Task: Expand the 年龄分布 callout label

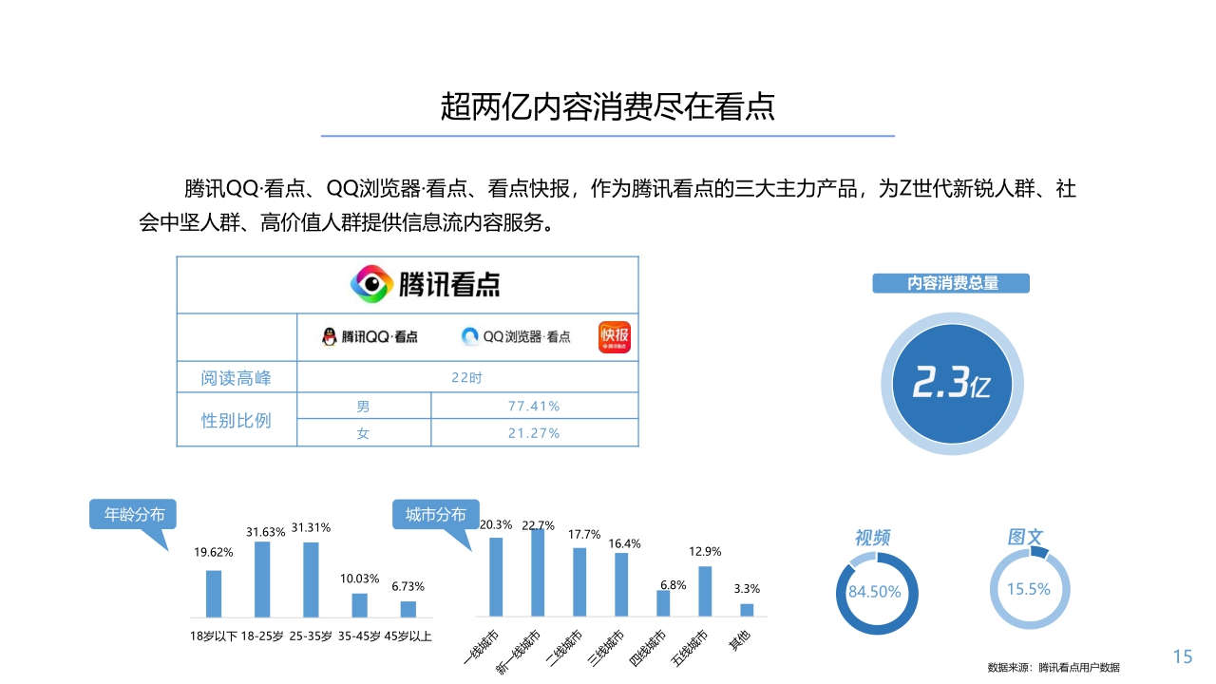Action: (x=133, y=514)
